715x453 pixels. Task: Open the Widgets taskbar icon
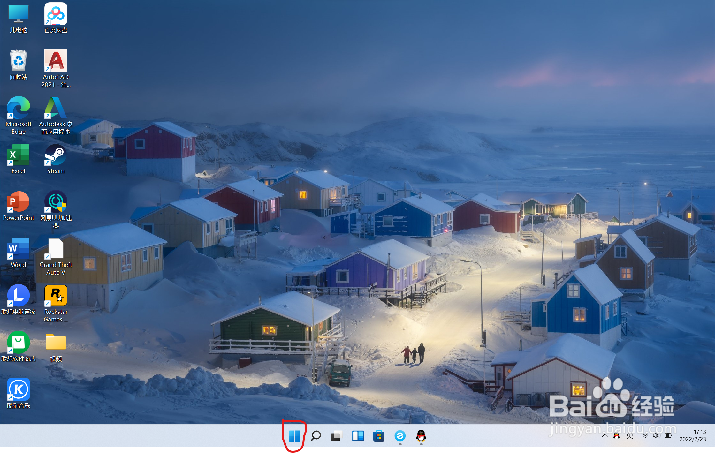coord(358,436)
